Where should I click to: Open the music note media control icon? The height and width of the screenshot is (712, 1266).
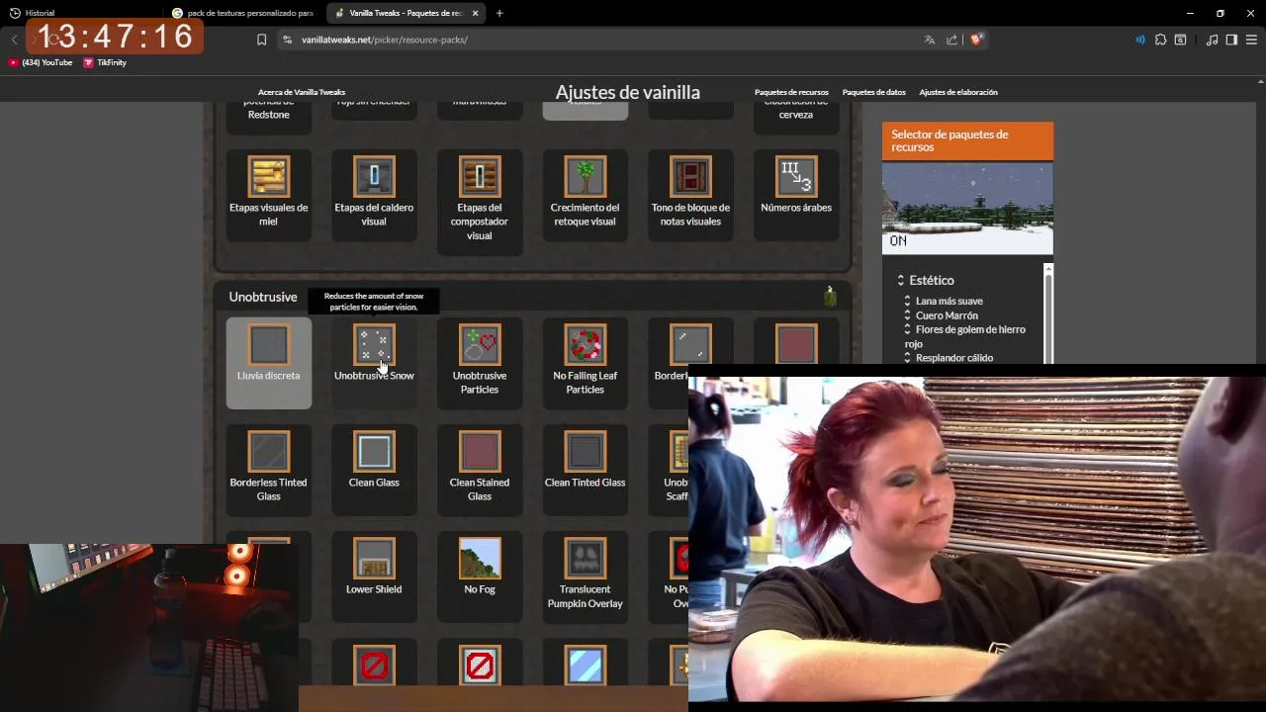(1212, 40)
